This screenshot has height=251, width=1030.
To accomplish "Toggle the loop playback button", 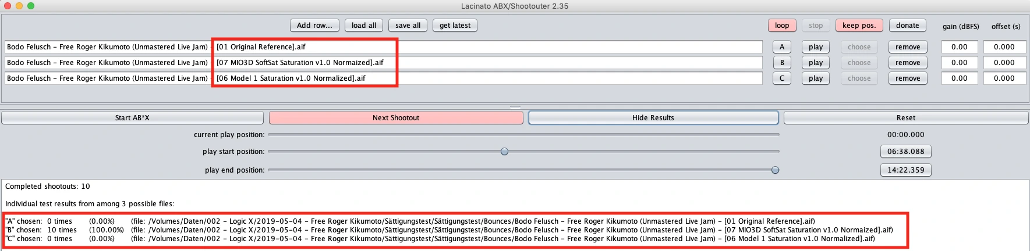I will pyautogui.click(x=782, y=26).
